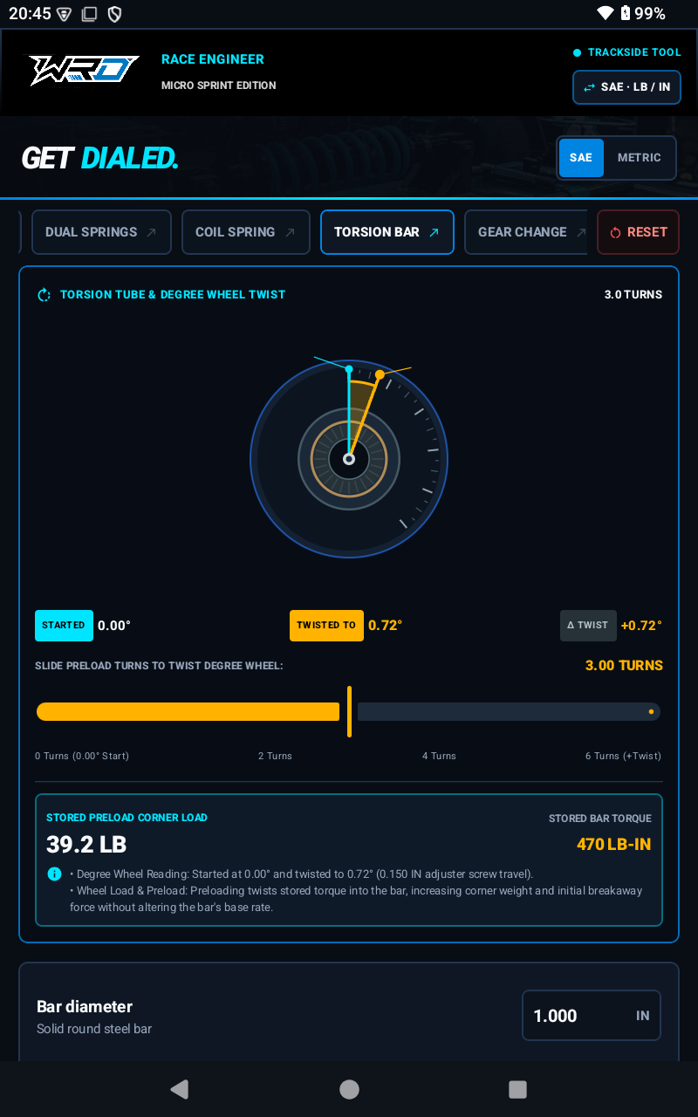Click the blue info icon in the preload card
The image size is (698, 1117).
54,874
